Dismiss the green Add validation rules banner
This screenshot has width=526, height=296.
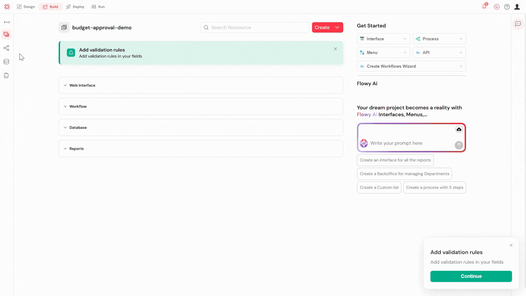tap(335, 49)
